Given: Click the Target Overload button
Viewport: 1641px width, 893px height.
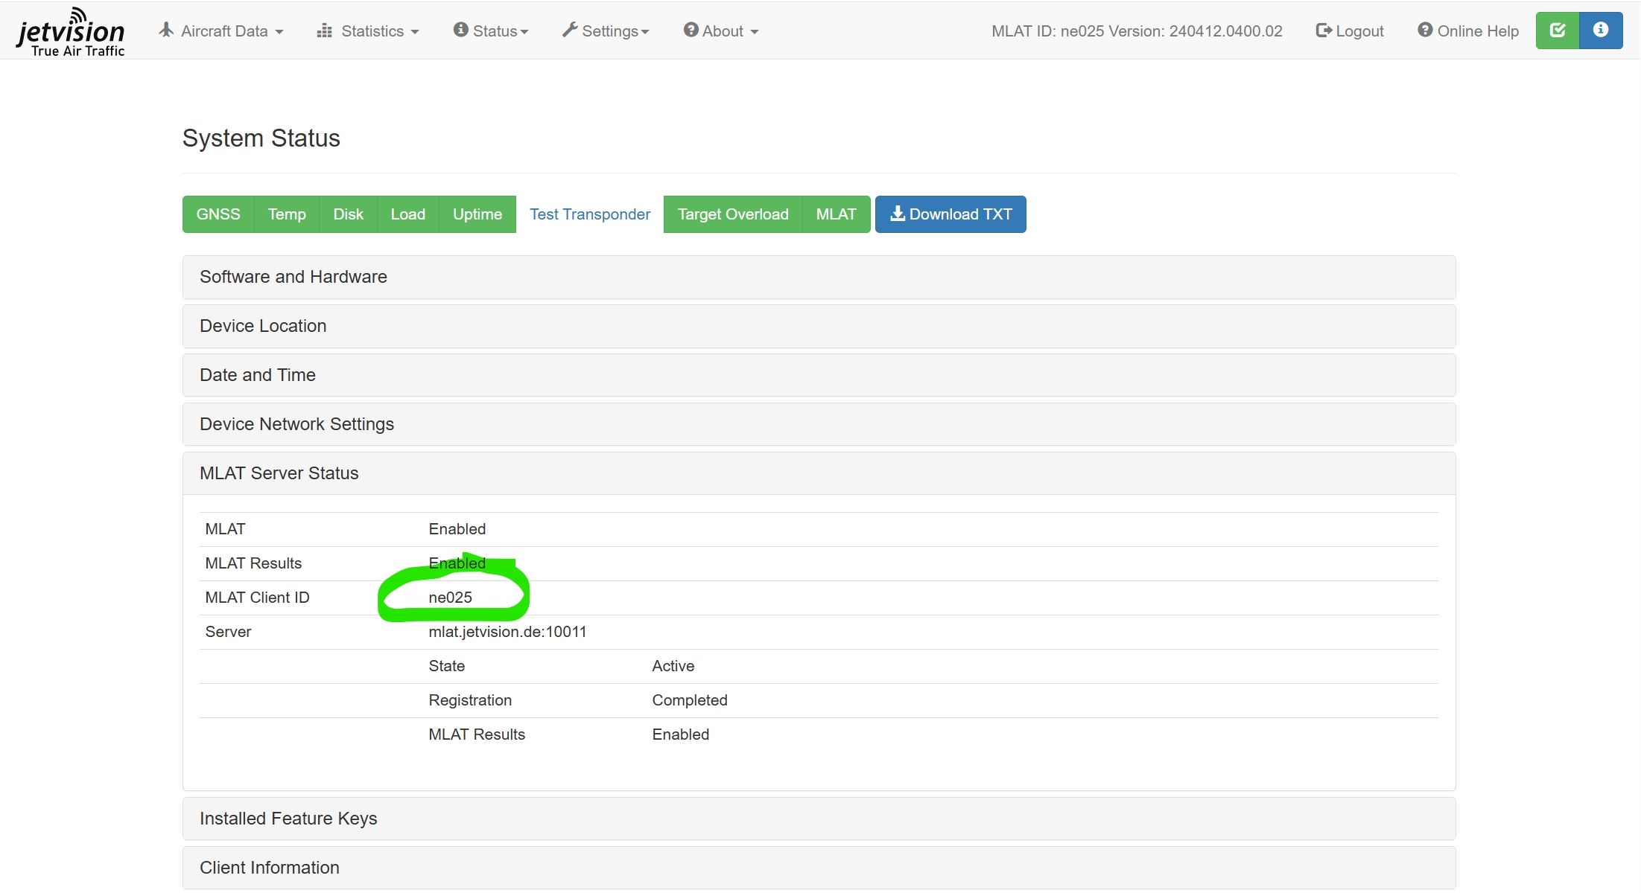Looking at the screenshot, I should pos(733,214).
